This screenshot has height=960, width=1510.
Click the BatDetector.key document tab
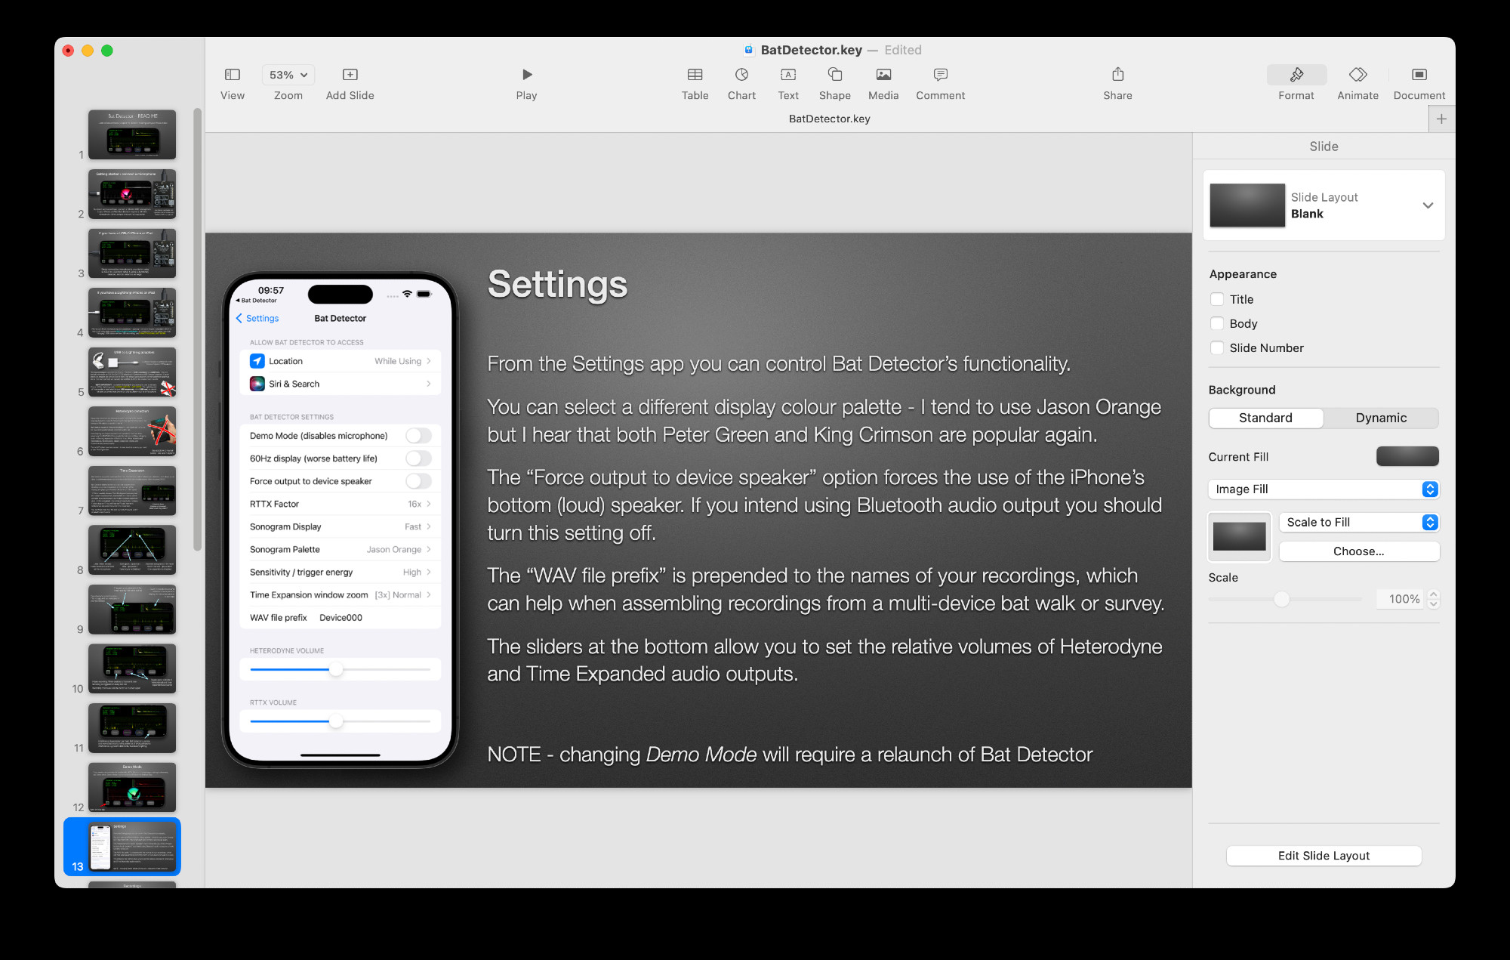pyautogui.click(x=829, y=119)
